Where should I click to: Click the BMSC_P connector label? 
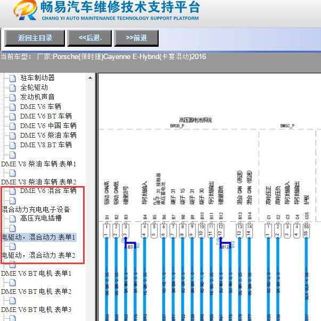(x=287, y=126)
